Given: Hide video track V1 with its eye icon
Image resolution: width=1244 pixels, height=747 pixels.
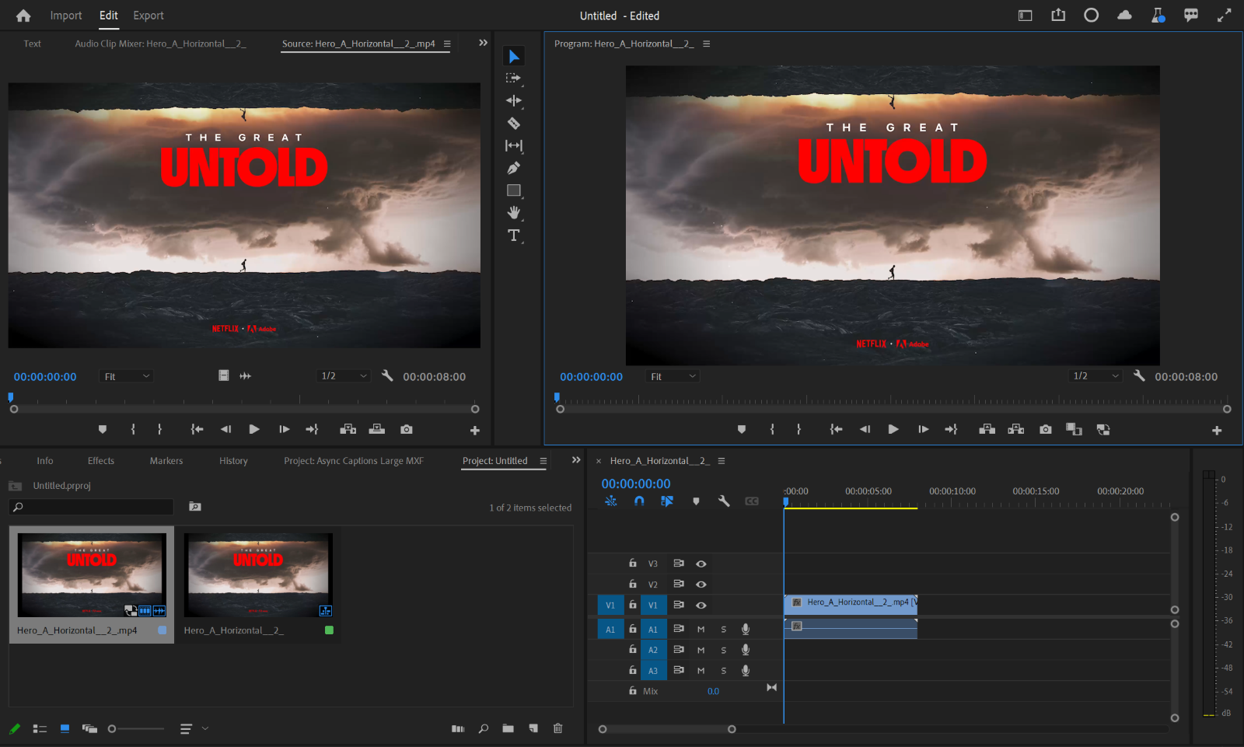Looking at the screenshot, I should pyautogui.click(x=702, y=605).
